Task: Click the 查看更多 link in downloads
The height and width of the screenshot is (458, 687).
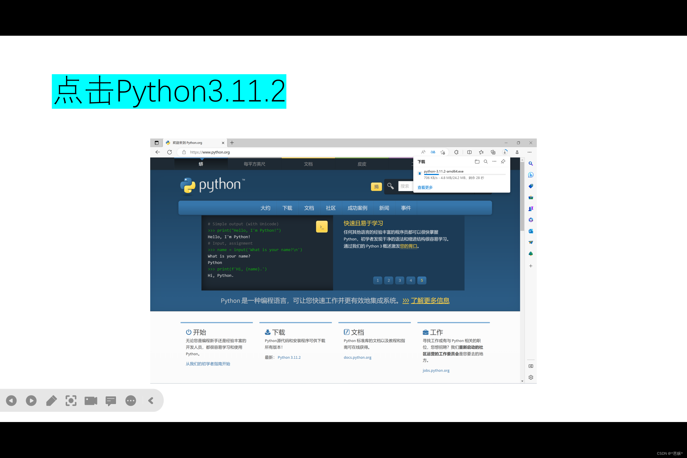Action: pos(425,187)
